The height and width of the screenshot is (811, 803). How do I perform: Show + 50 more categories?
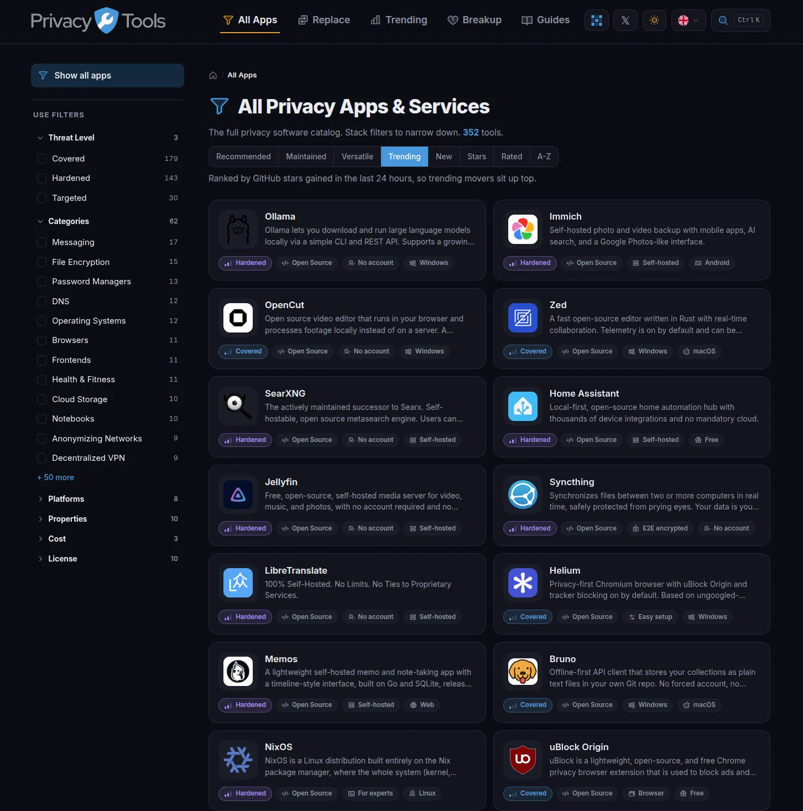point(55,477)
